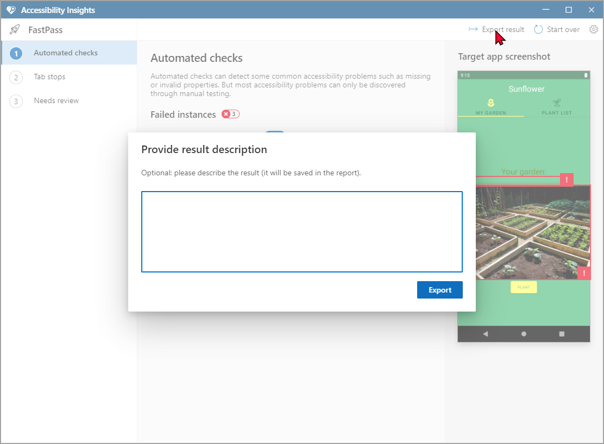This screenshot has height=444, width=604.
Task: Open the Needs review step
Action: [x=56, y=100]
